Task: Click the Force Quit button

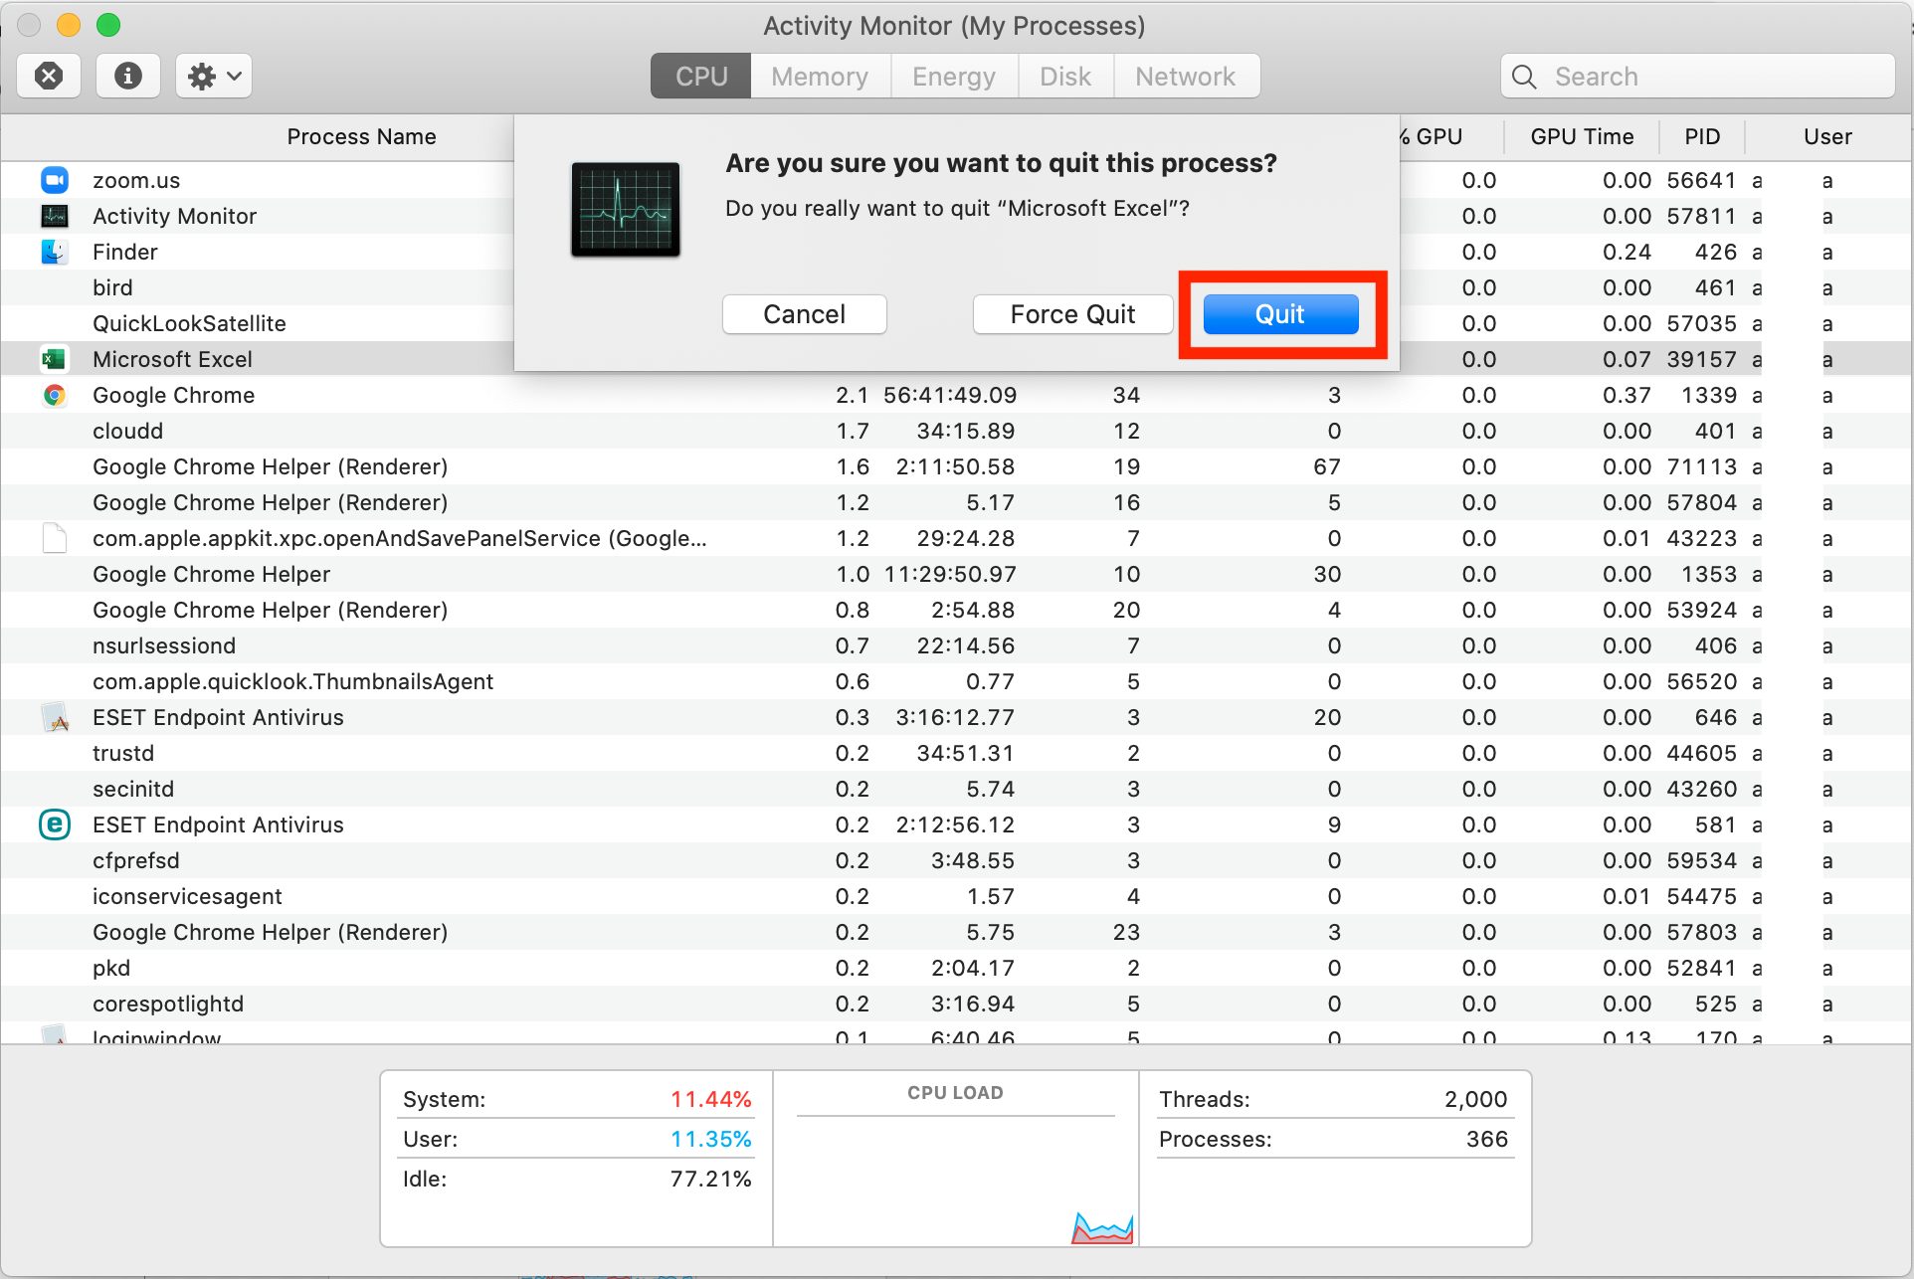Action: pos(1072,314)
